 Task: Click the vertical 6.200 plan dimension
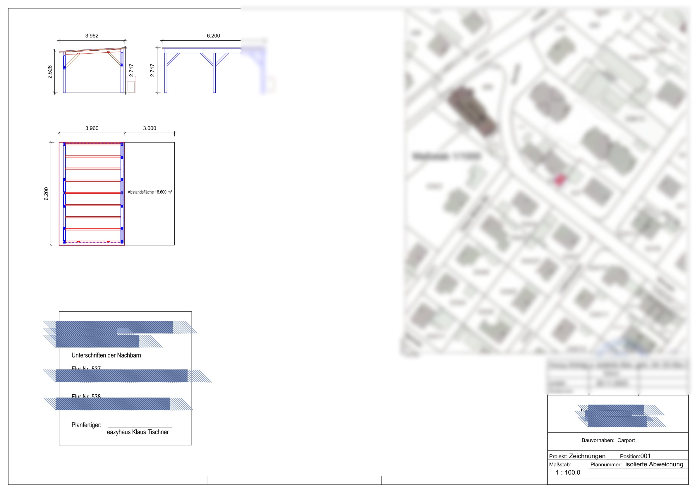(46, 194)
